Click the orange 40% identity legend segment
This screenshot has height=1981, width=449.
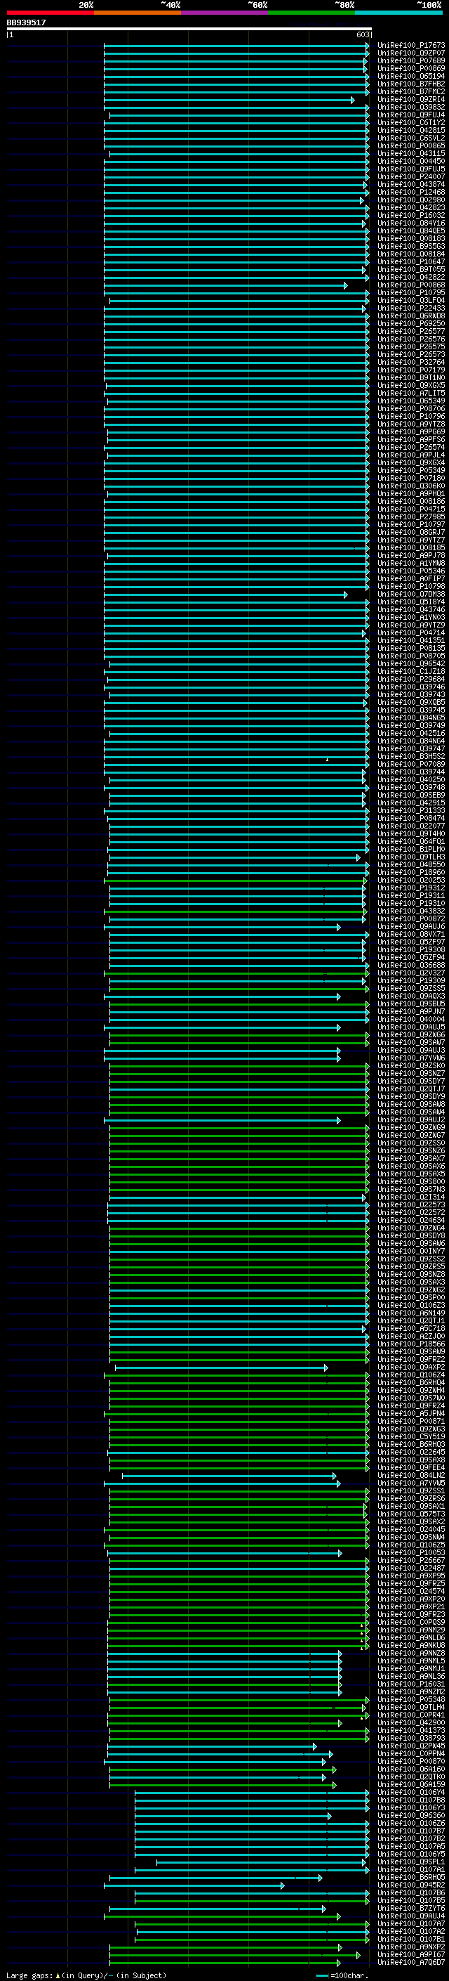click(138, 13)
